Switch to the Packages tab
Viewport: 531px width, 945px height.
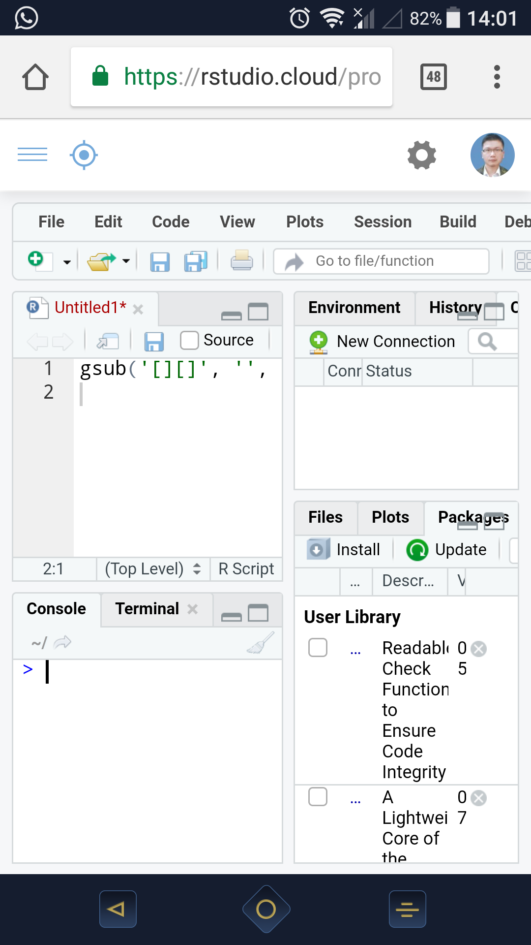(473, 517)
